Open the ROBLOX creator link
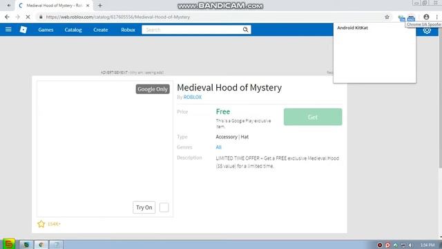The width and height of the screenshot is (442, 249). pyautogui.click(x=193, y=97)
